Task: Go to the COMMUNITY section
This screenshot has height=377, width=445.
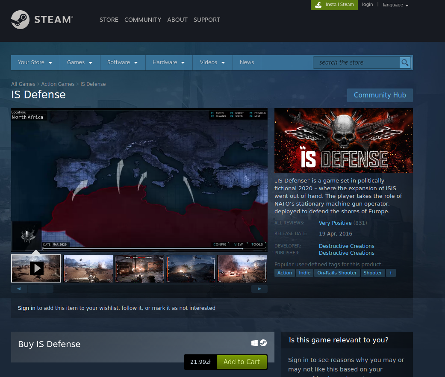Action: click(x=143, y=20)
